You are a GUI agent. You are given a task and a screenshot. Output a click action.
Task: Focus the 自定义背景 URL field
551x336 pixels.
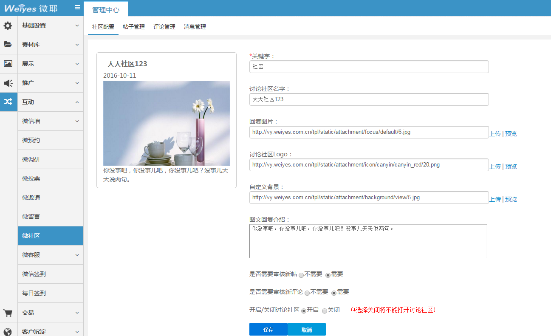(369, 198)
